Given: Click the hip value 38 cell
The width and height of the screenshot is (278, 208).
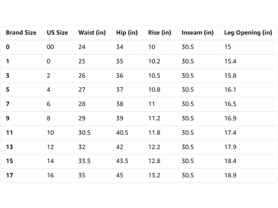Looking at the screenshot, I should point(120,104).
